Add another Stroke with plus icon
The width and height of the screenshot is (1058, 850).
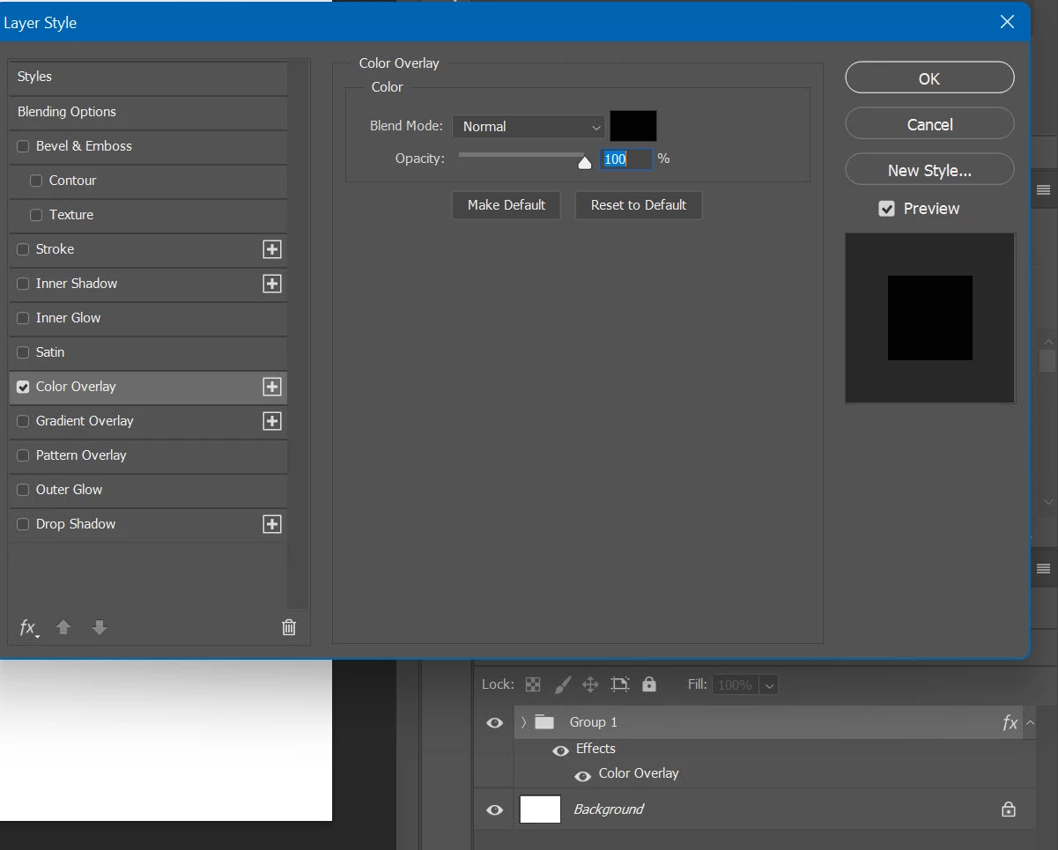(x=272, y=249)
